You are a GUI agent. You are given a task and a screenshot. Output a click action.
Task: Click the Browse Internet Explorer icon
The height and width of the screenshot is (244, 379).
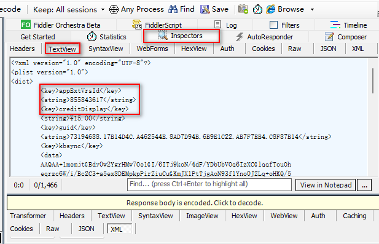point(271,9)
